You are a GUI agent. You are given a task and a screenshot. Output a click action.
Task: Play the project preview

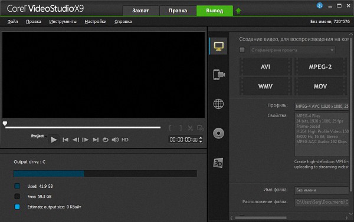[54, 140]
